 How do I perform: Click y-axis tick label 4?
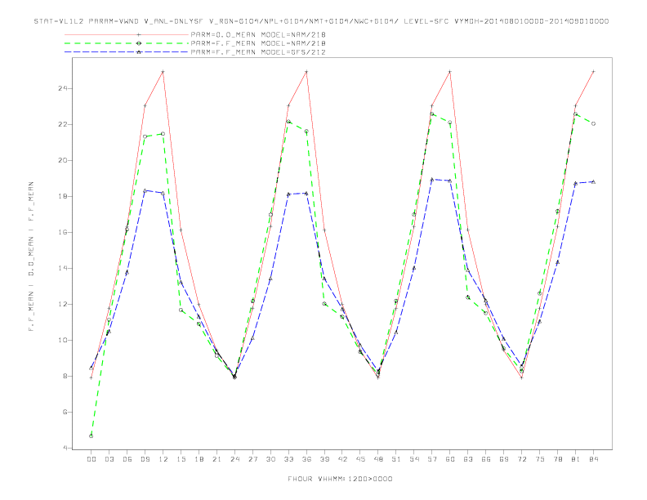(65, 448)
